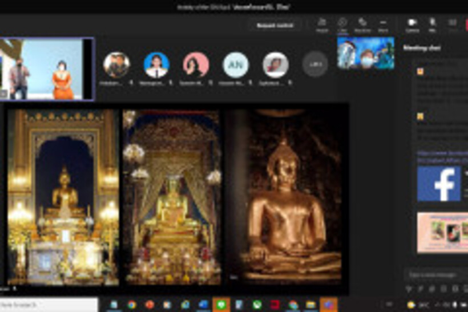Focus the Windows taskbar search box
The width and height of the screenshot is (468, 312).
pyautogui.click(x=49, y=305)
